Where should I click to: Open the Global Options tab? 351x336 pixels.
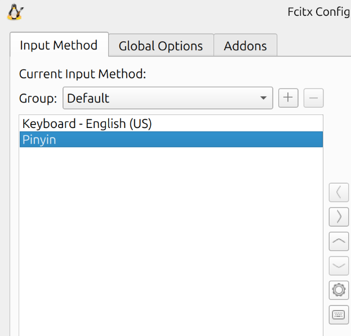(161, 46)
